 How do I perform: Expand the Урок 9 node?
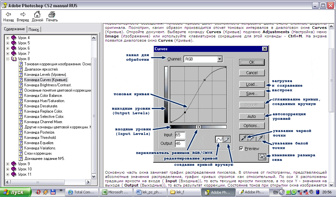tap(8, 164)
